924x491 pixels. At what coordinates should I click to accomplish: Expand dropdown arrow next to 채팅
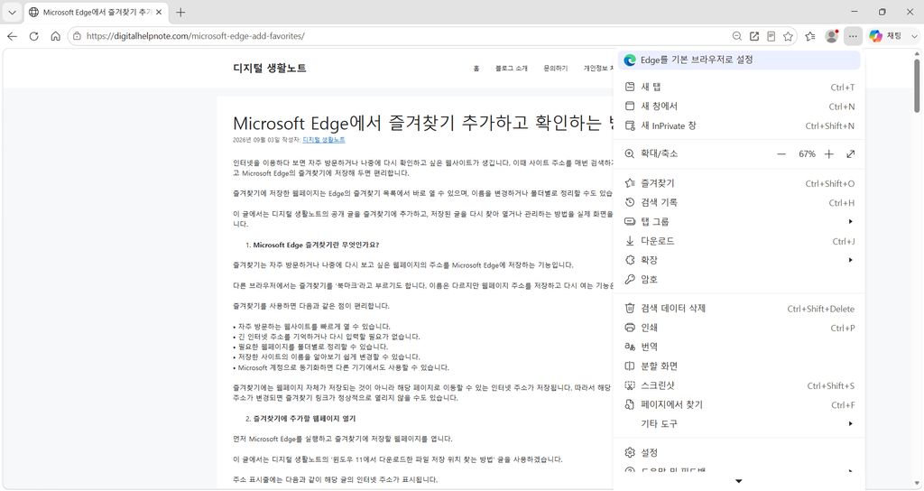pyautogui.click(x=914, y=36)
